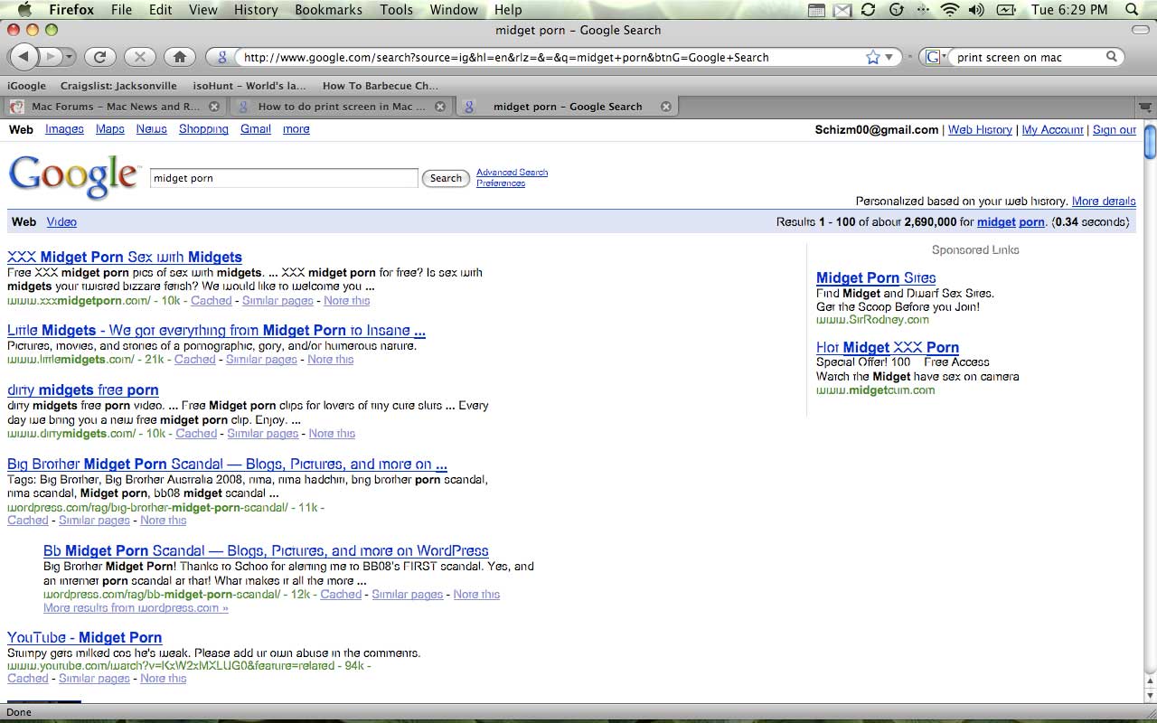Screen dimensions: 1157x723
Task: Open the Craigslist: Jacksonville bookmark
Action: 119,86
